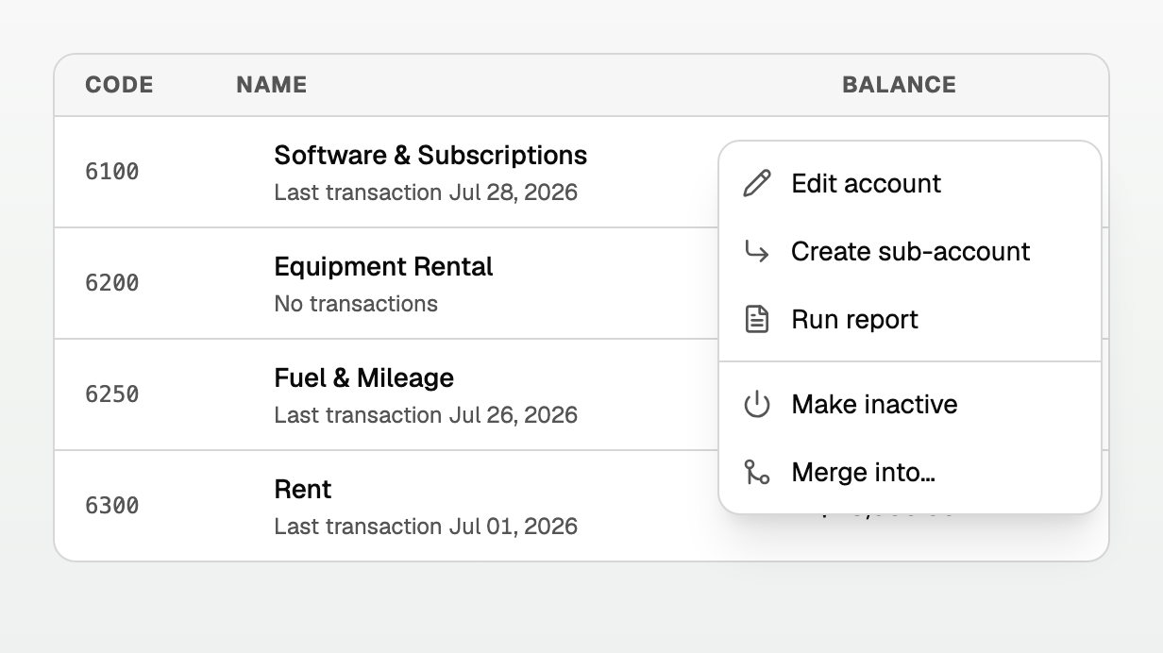Viewport: 1163px width, 653px height.
Task: Click the document icon beside Run report
Action: point(757,319)
